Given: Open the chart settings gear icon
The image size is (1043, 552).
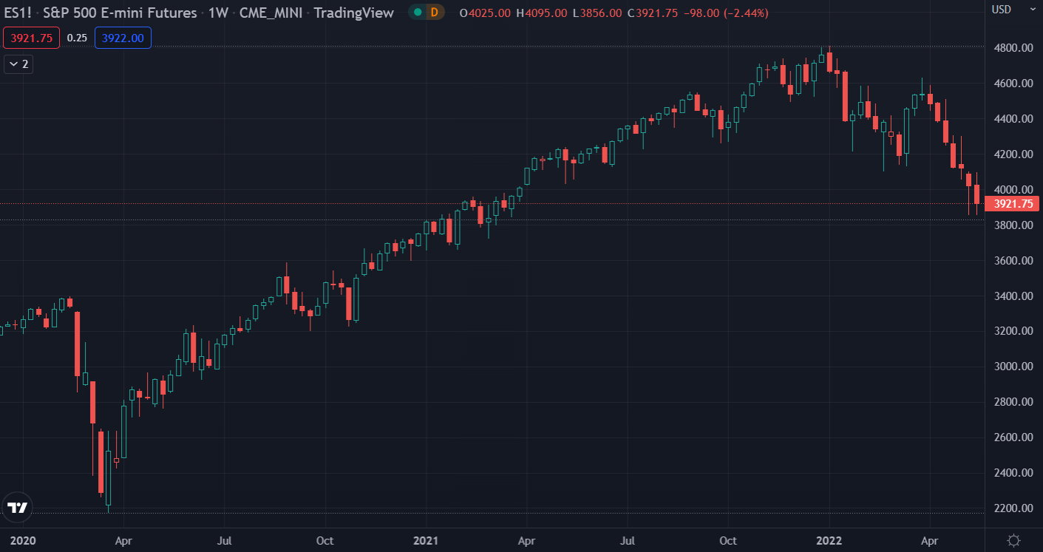Looking at the screenshot, I should tap(1013, 540).
